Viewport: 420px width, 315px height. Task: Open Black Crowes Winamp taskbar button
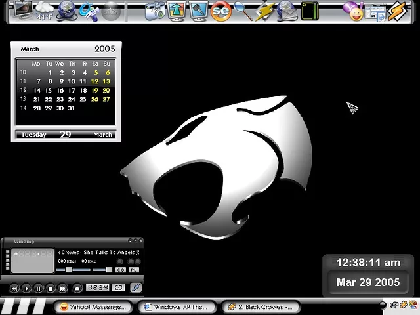pyautogui.click(x=261, y=306)
